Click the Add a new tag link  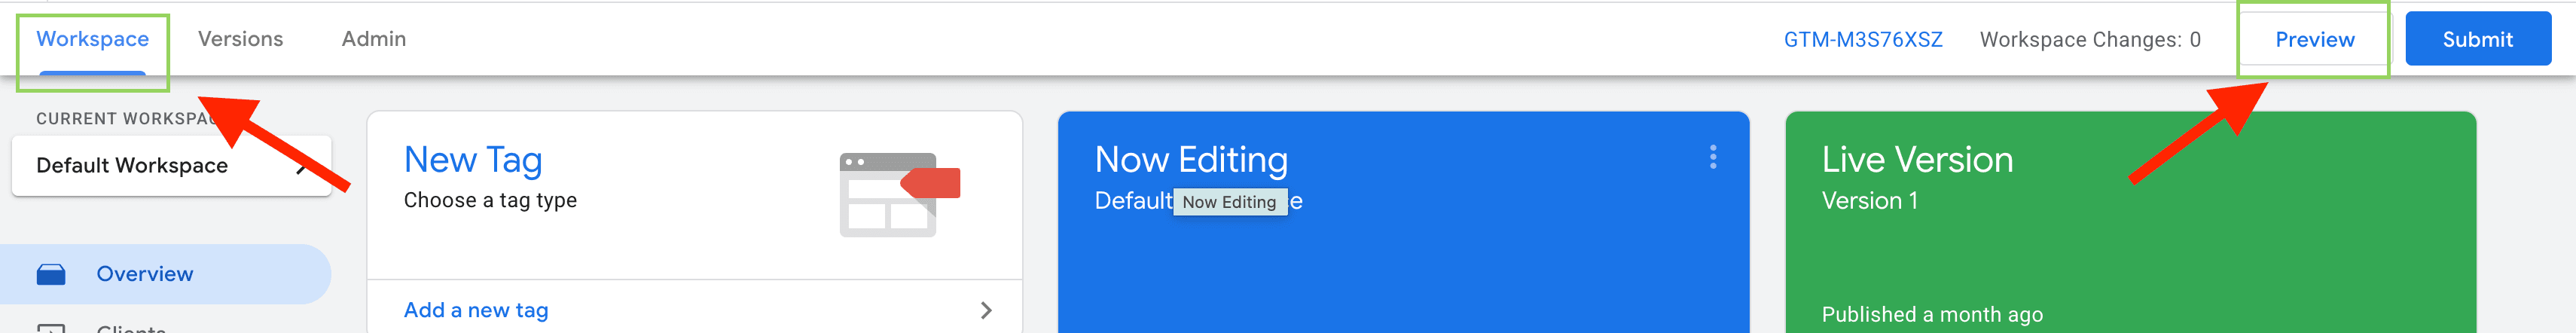click(475, 310)
